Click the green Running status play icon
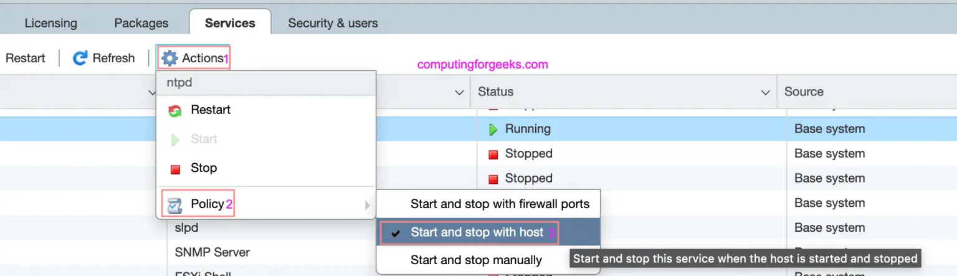957x276 pixels. pyautogui.click(x=493, y=130)
